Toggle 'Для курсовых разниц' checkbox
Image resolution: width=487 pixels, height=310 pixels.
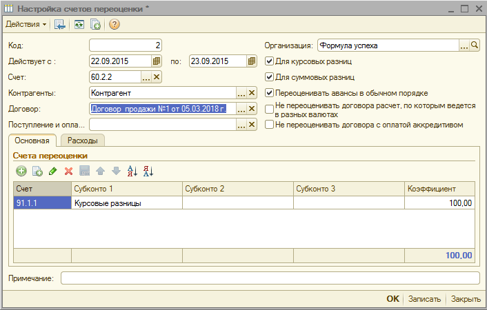pyautogui.click(x=270, y=61)
